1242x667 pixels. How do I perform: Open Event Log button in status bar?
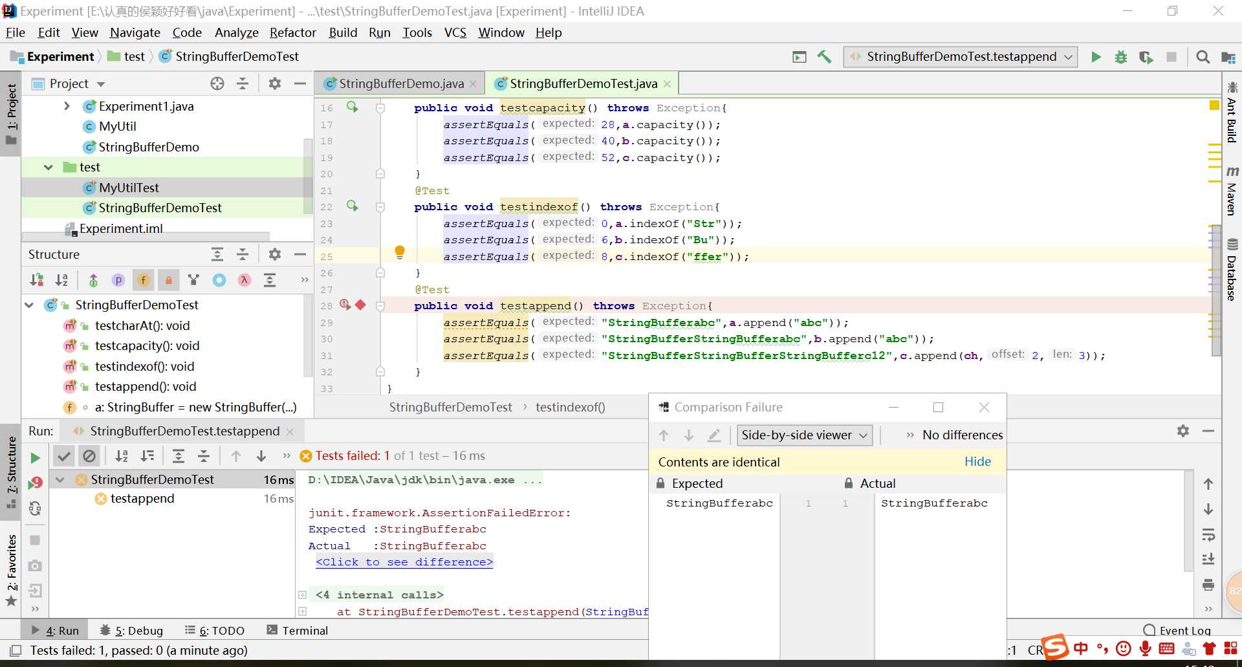1177,630
